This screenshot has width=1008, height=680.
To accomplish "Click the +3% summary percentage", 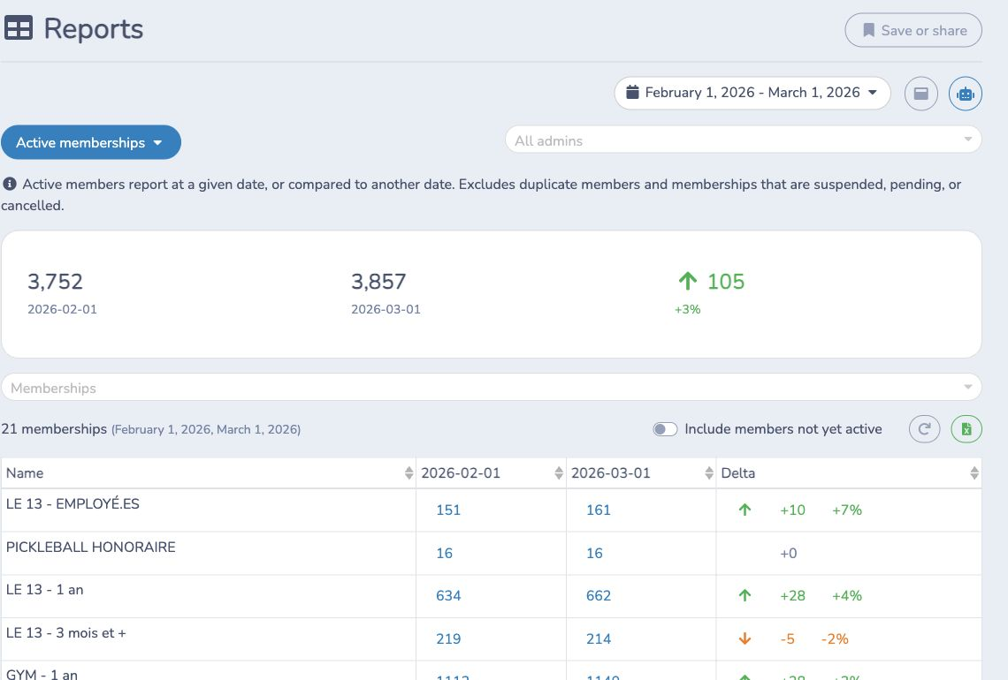I will click(687, 309).
